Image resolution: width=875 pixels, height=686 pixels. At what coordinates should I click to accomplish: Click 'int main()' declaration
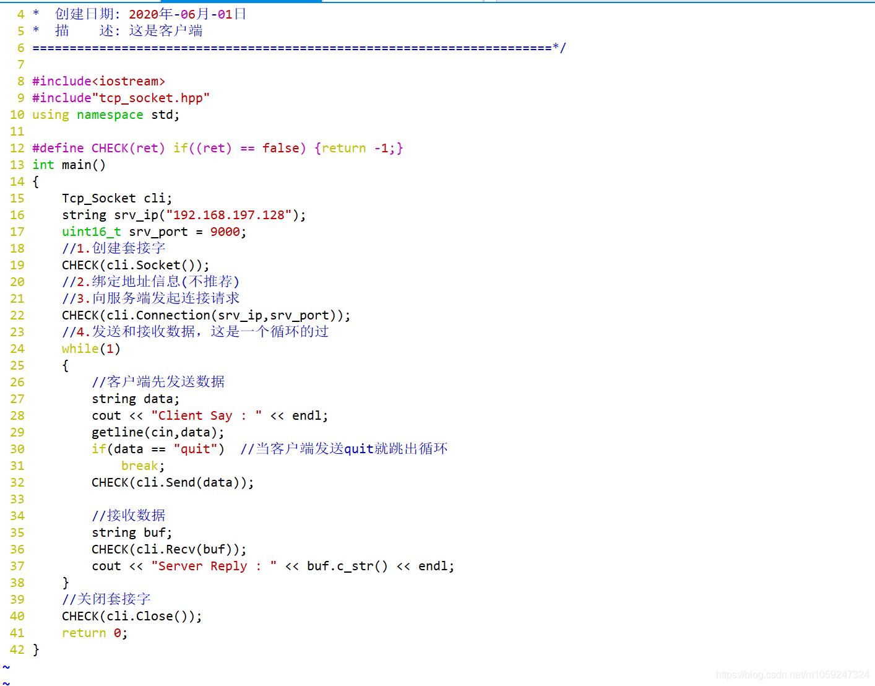[69, 165]
